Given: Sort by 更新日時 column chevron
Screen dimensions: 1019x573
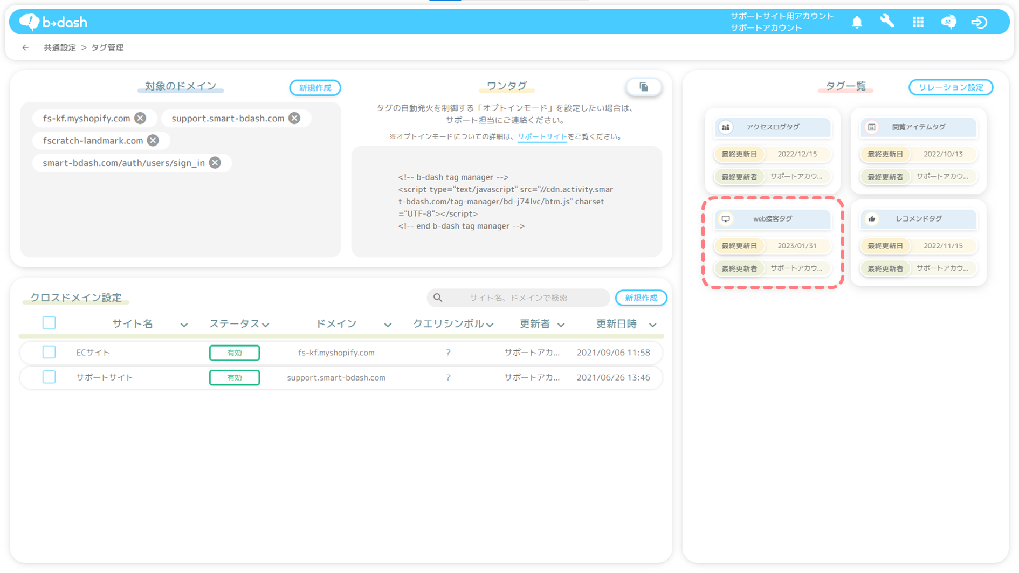Looking at the screenshot, I should click(x=652, y=325).
